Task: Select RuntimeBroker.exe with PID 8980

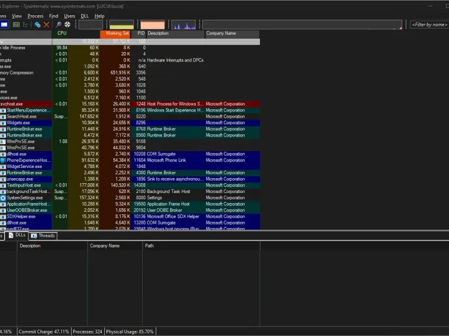Action: point(130,136)
